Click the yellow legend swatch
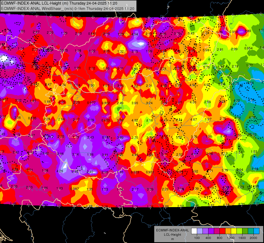Viewport: 264px width, 243px height. [234, 231]
